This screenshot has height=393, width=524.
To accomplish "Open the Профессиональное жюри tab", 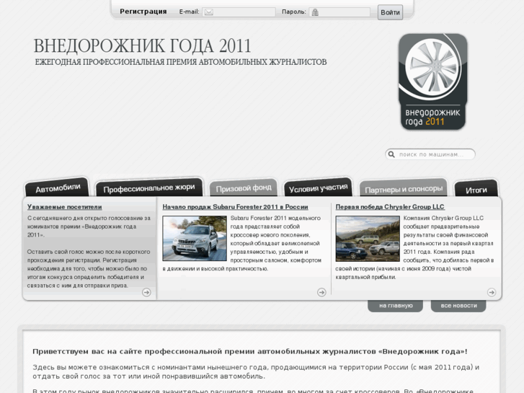I will point(149,187).
